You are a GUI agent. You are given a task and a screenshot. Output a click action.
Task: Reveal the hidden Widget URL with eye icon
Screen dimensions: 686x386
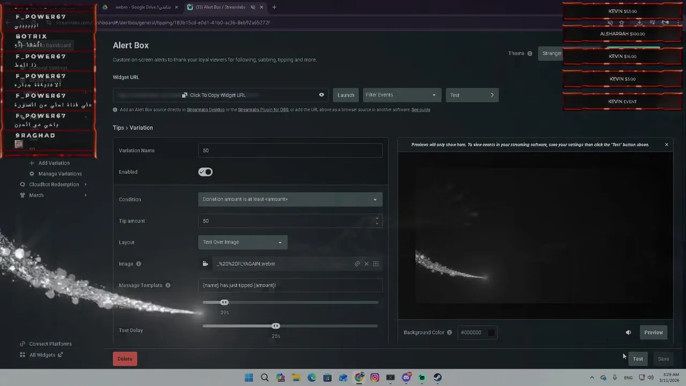(x=322, y=95)
